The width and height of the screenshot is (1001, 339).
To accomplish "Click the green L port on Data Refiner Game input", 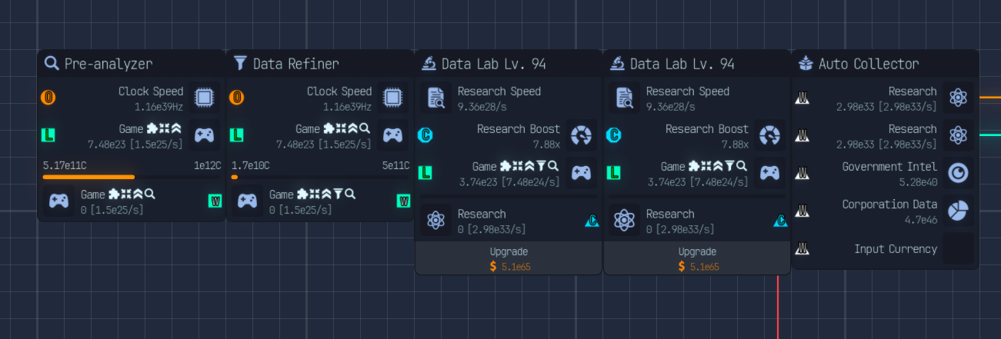I will 237,135.
